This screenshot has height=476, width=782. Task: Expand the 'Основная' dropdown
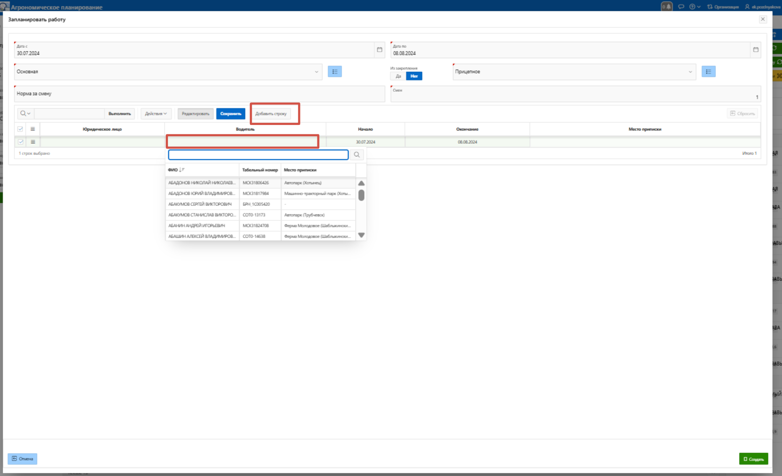click(x=316, y=72)
